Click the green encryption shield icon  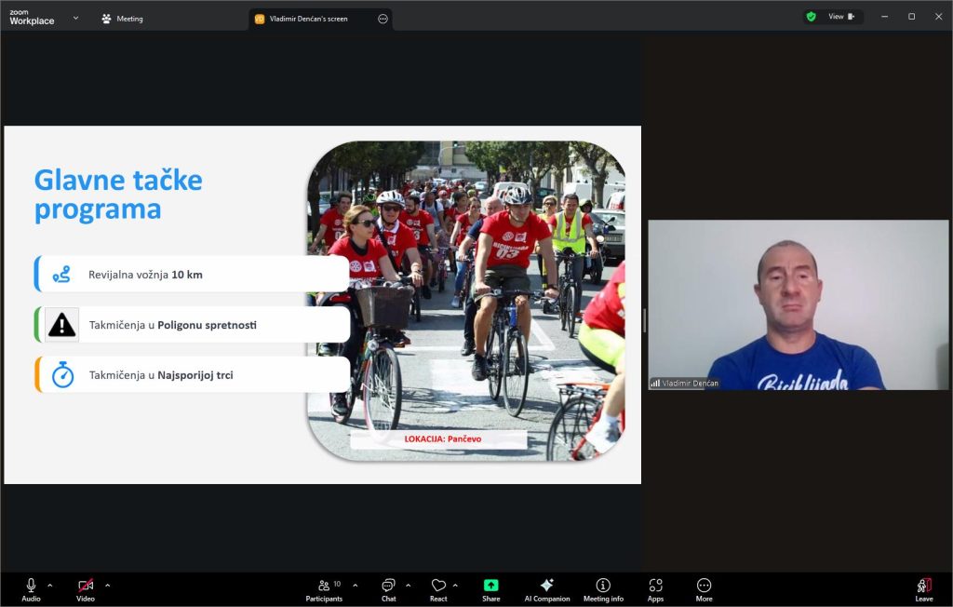pos(811,17)
